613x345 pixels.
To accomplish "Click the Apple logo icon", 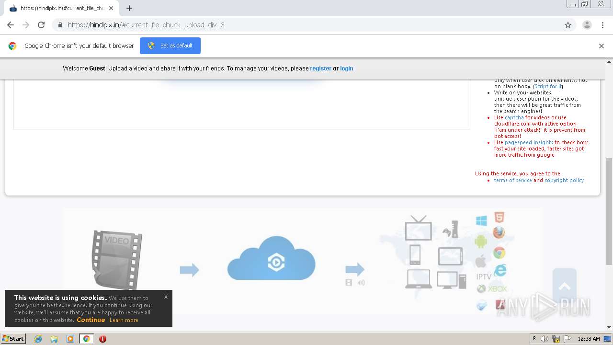I will pyautogui.click(x=481, y=261).
